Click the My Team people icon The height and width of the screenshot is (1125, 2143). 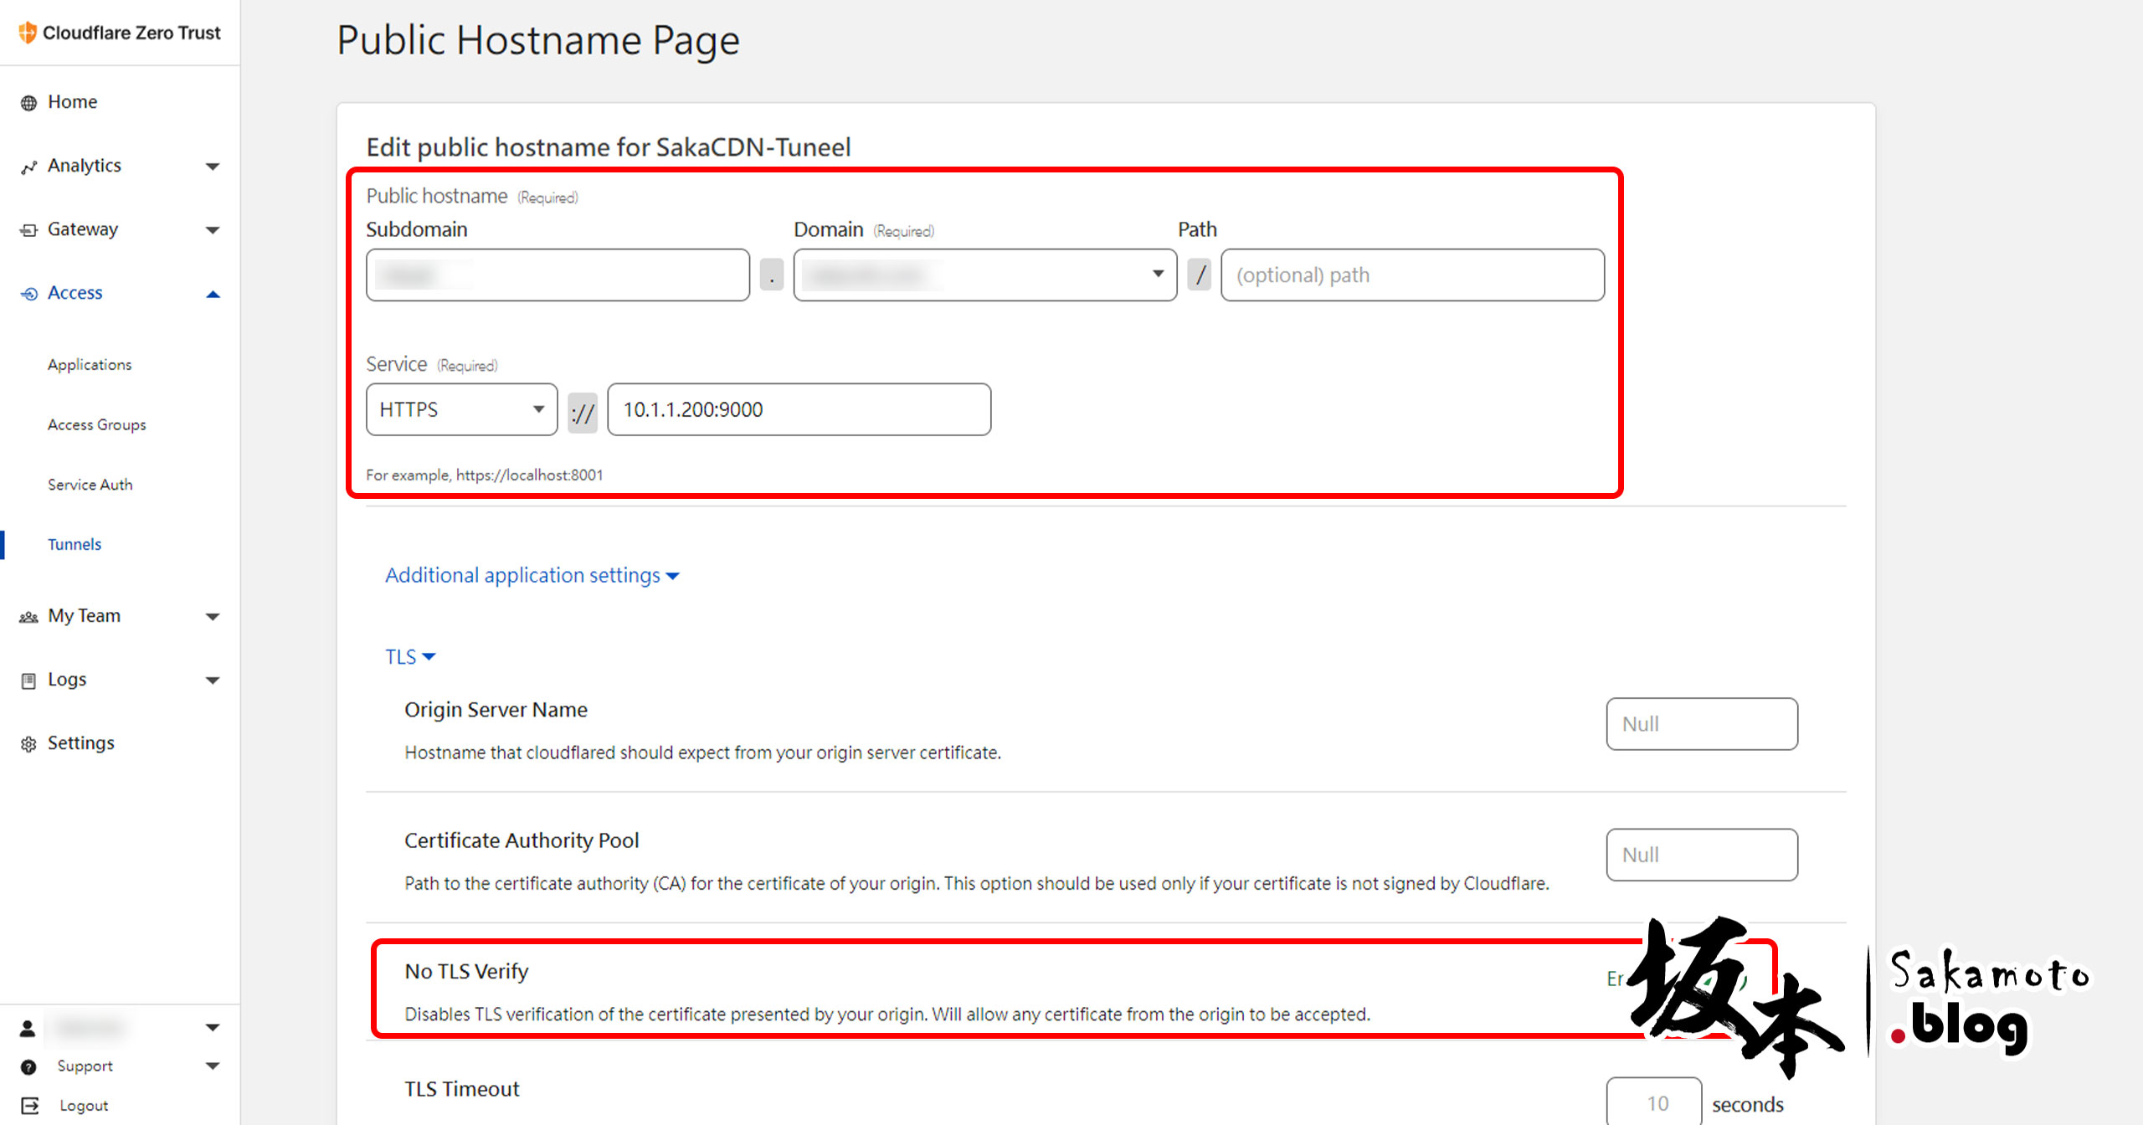[28, 617]
